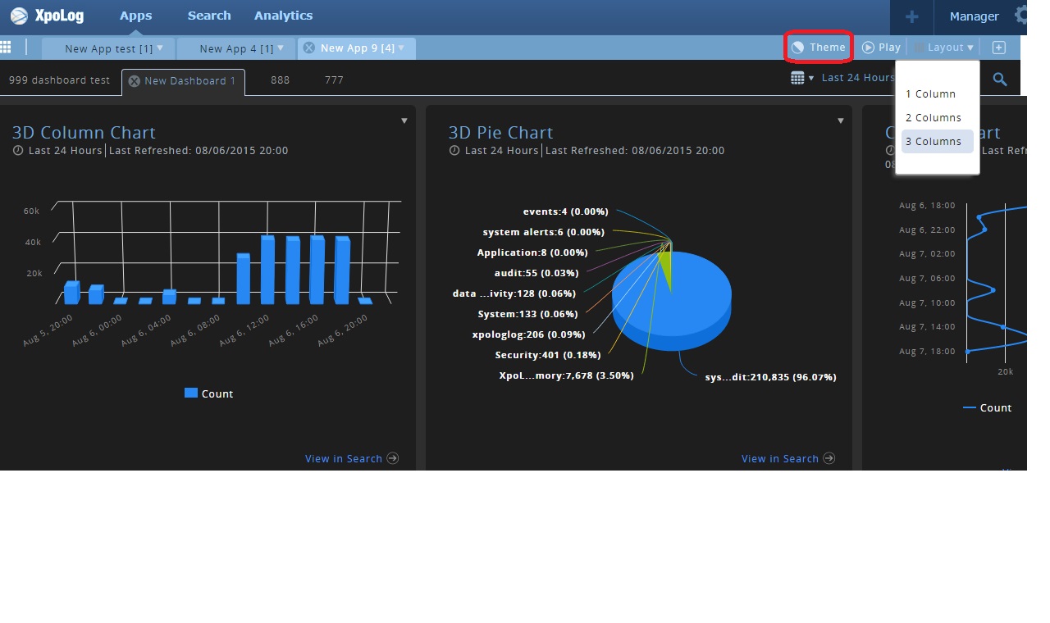Close the New App 9 tab
This screenshot has height=623, width=1050.
click(309, 48)
